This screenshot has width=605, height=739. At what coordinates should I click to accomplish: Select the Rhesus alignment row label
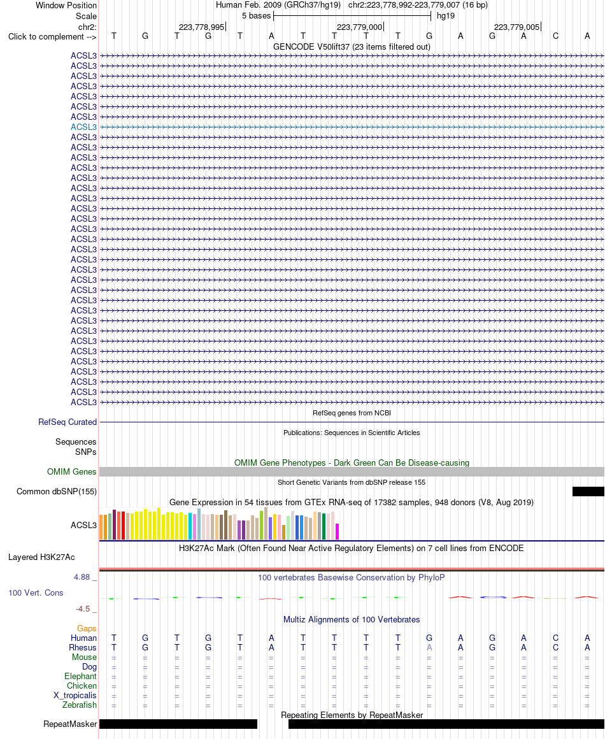[83, 647]
